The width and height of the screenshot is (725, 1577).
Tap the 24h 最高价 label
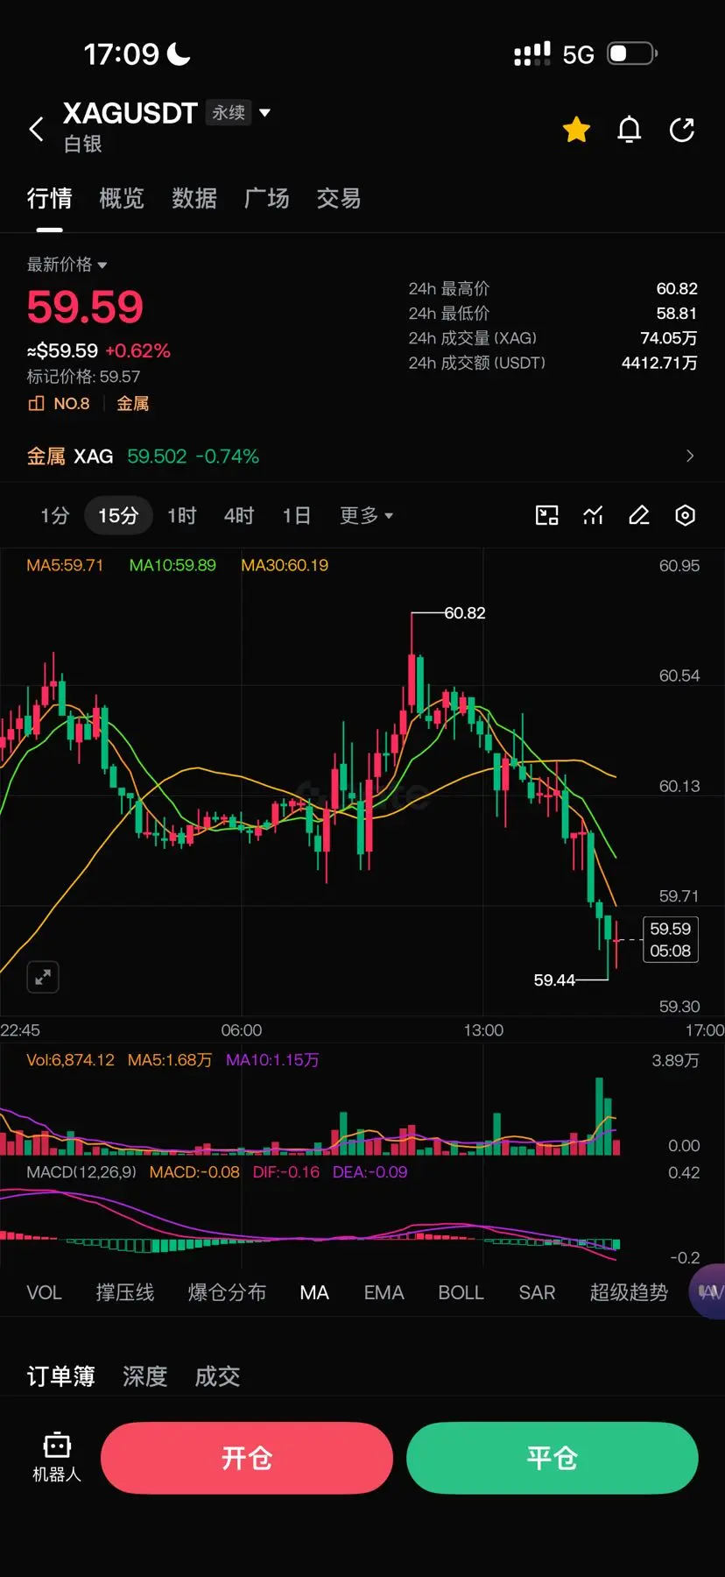[448, 289]
